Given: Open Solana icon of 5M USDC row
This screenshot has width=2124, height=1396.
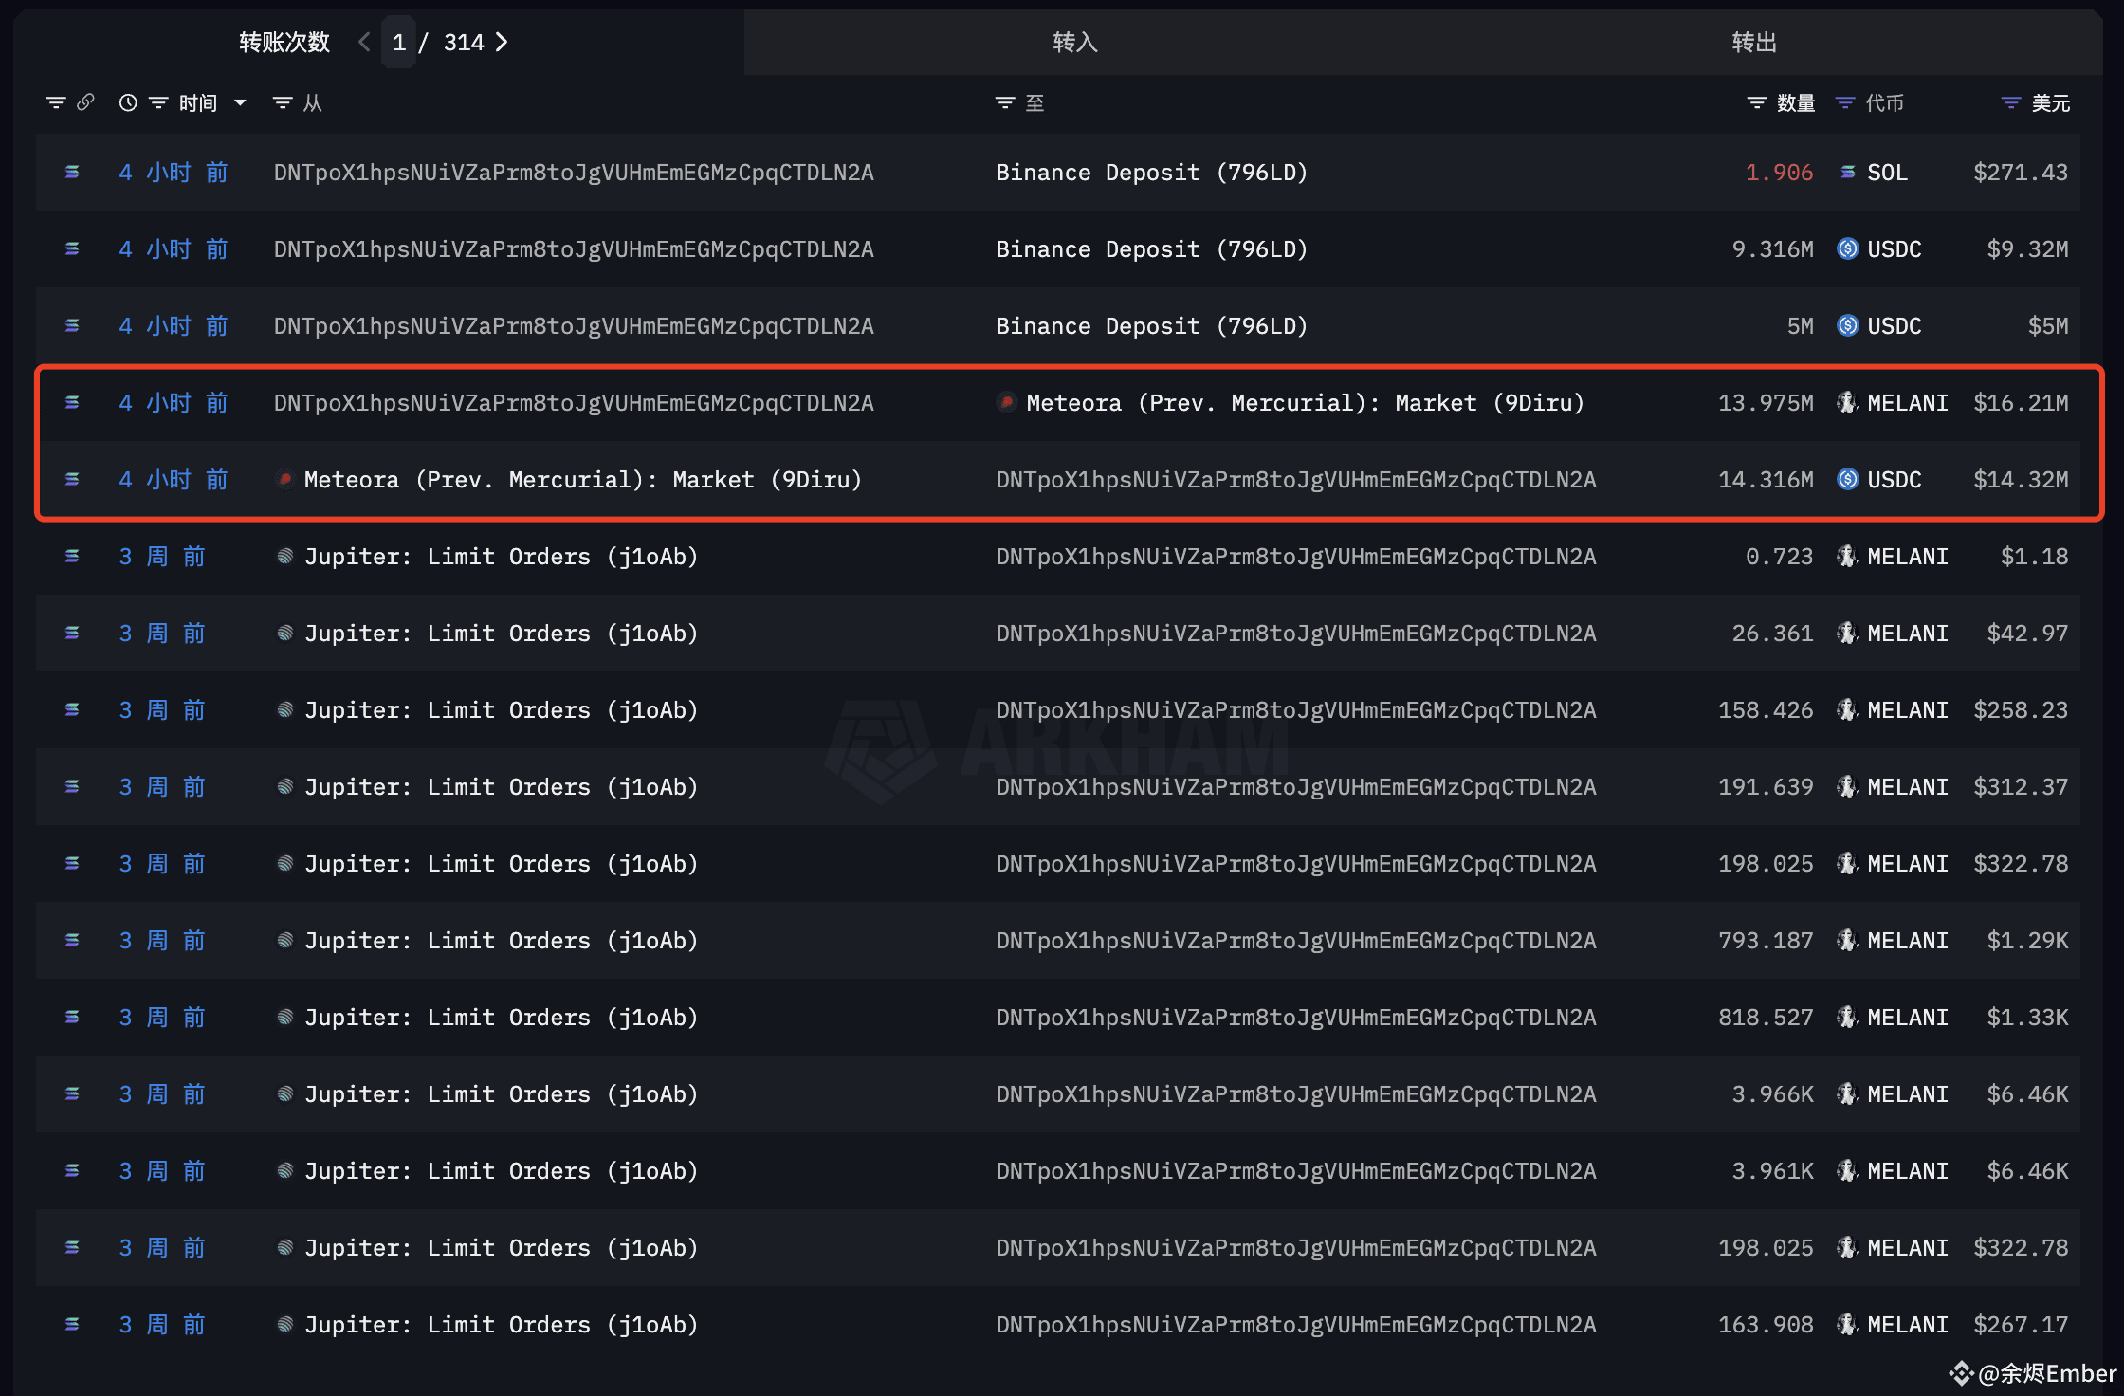Looking at the screenshot, I should coord(72,326).
